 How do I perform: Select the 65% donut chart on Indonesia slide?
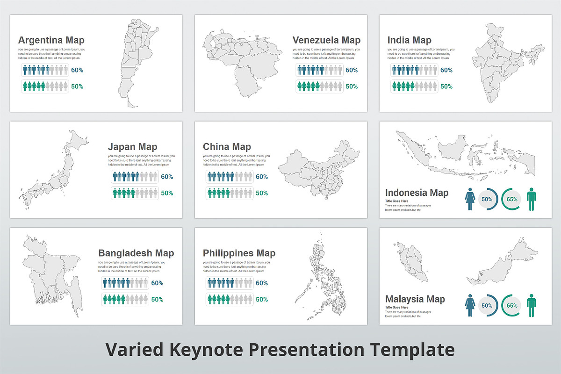512,199
